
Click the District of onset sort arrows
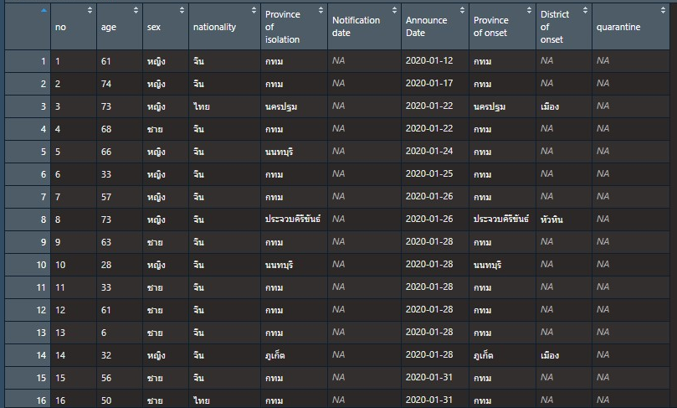[585, 11]
